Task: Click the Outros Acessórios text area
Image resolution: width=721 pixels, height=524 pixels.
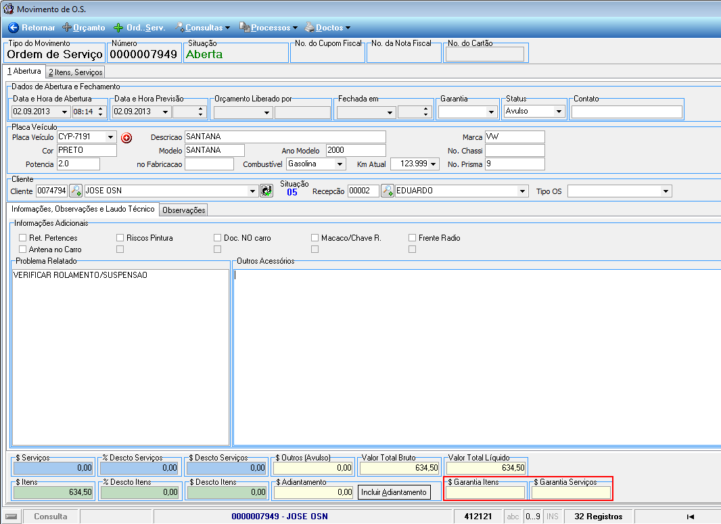Action: click(478, 357)
